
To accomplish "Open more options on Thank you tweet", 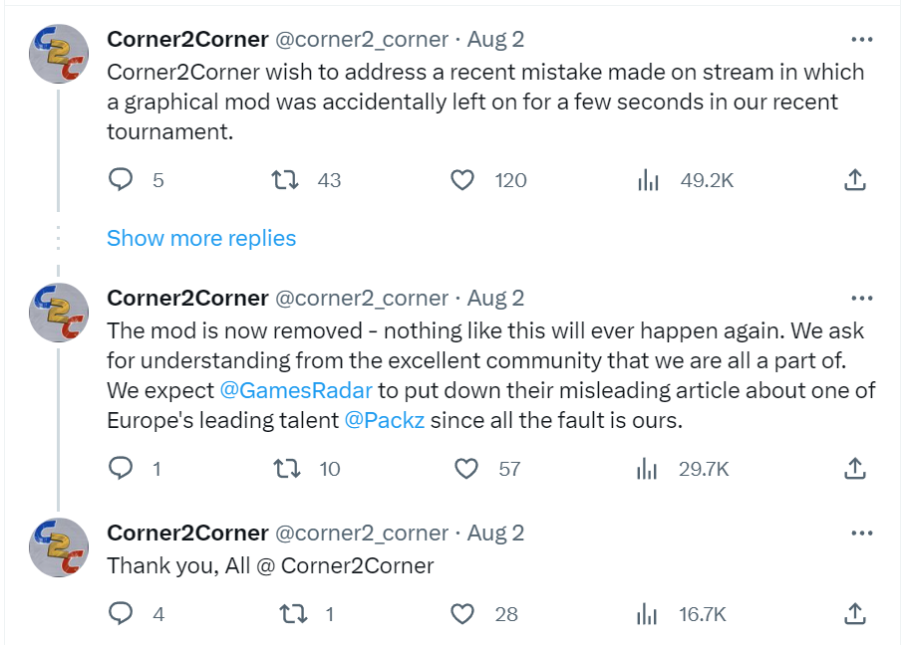I will [x=861, y=535].
